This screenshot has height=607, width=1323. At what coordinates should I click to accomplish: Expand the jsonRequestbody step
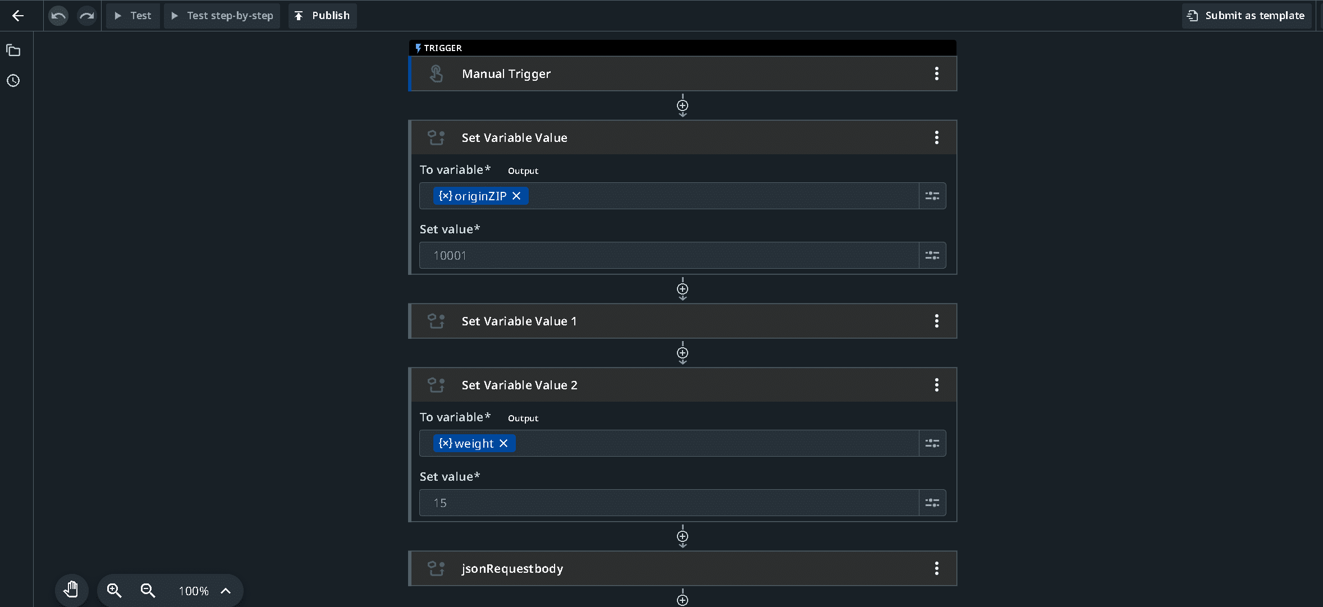tap(683, 568)
